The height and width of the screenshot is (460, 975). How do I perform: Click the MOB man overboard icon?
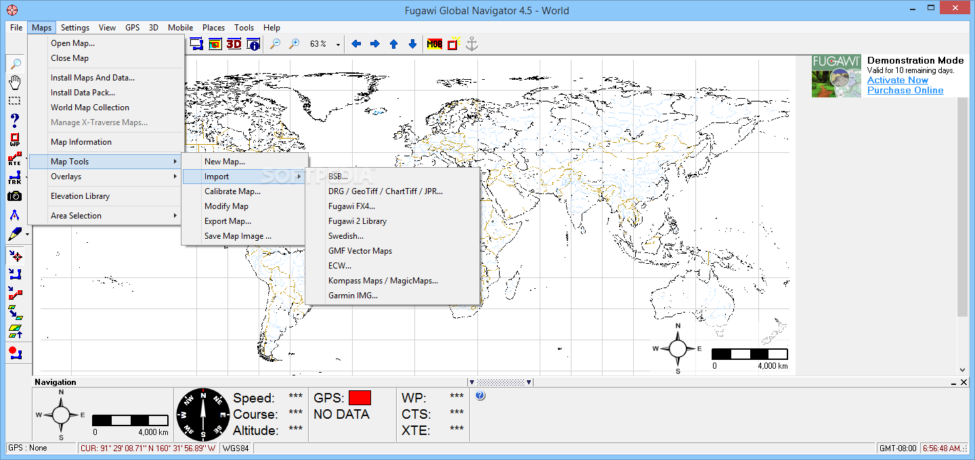pos(435,44)
